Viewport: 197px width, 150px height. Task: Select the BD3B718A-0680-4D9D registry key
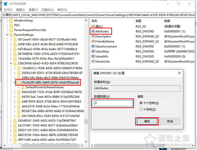pyautogui.click(x=53, y=111)
